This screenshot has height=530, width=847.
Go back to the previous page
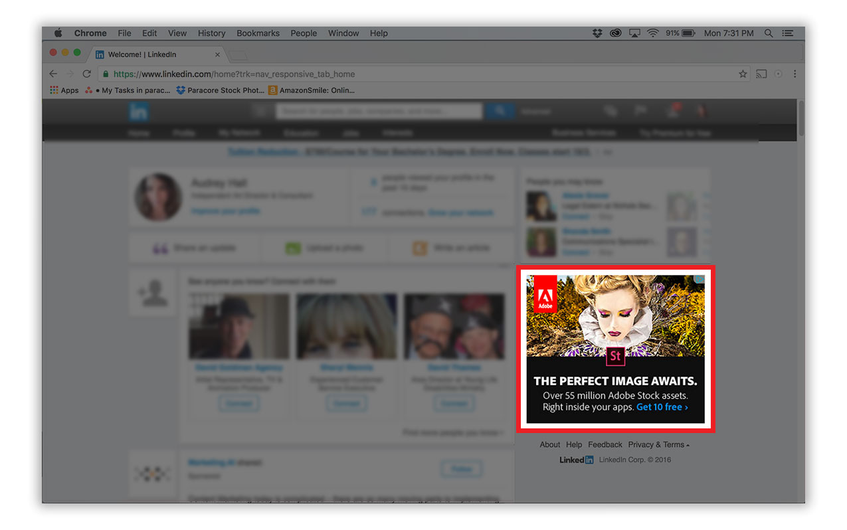coord(53,74)
